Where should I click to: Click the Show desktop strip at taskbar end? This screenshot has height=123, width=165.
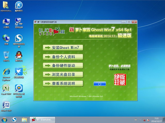[164, 120]
